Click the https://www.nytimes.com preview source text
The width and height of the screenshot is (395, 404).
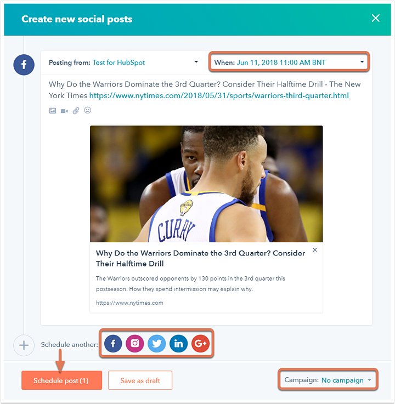(x=129, y=303)
